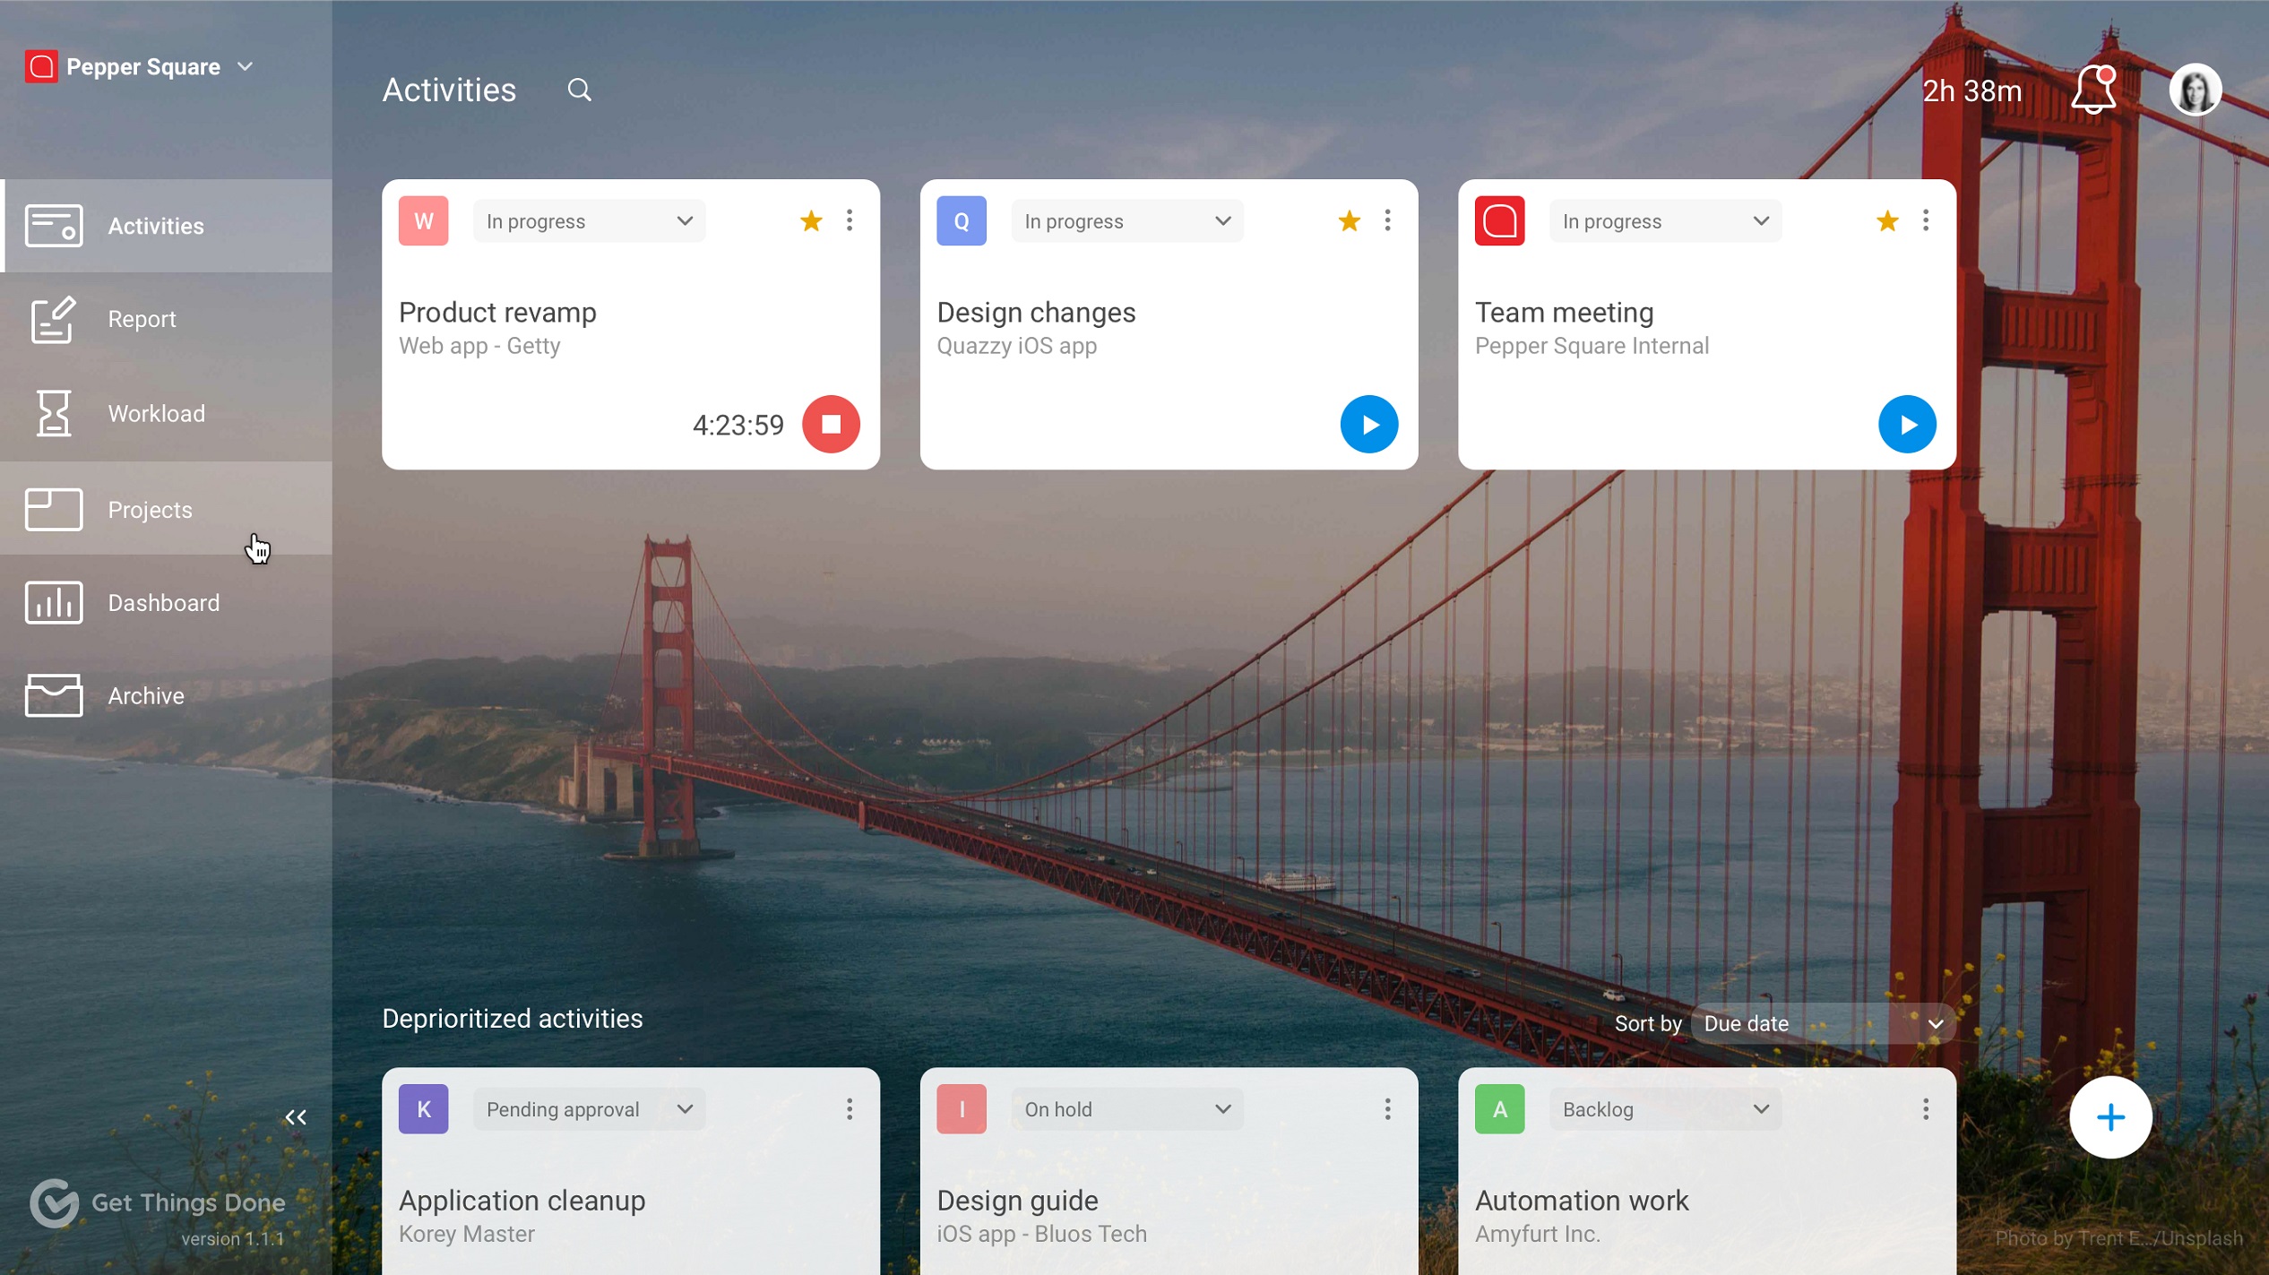Image resolution: width=2269 pixels, height=1275 pixels.
Task: Click the W color badge on Product revamp
Action: 423,220
